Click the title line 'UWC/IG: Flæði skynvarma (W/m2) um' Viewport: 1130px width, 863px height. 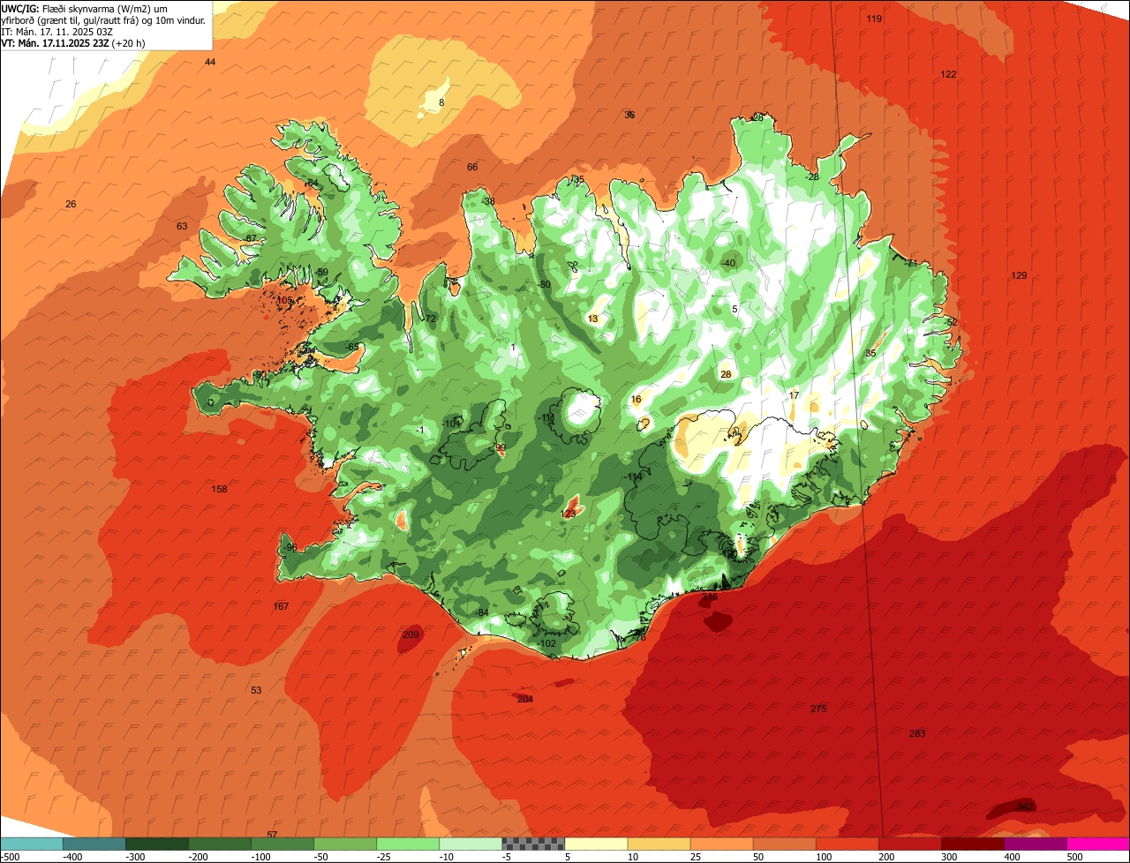tap(86, 8)
